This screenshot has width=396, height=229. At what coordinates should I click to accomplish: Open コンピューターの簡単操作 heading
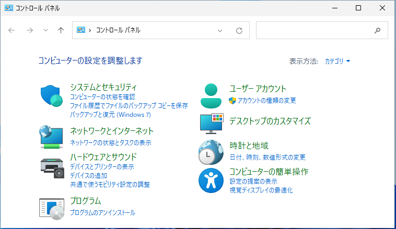tap(269, 172)
